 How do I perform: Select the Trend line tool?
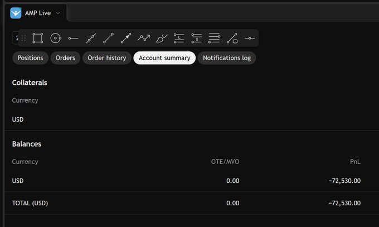click(108, 38)
